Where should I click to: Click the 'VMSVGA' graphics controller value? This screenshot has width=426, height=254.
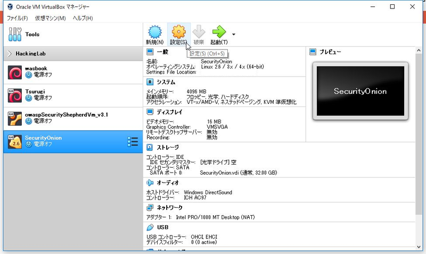[x=217, y=127]
